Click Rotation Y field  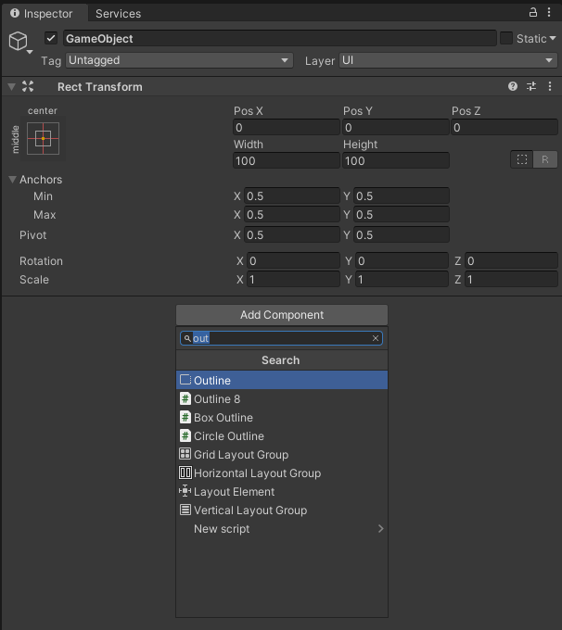click(x=402, y=260)
